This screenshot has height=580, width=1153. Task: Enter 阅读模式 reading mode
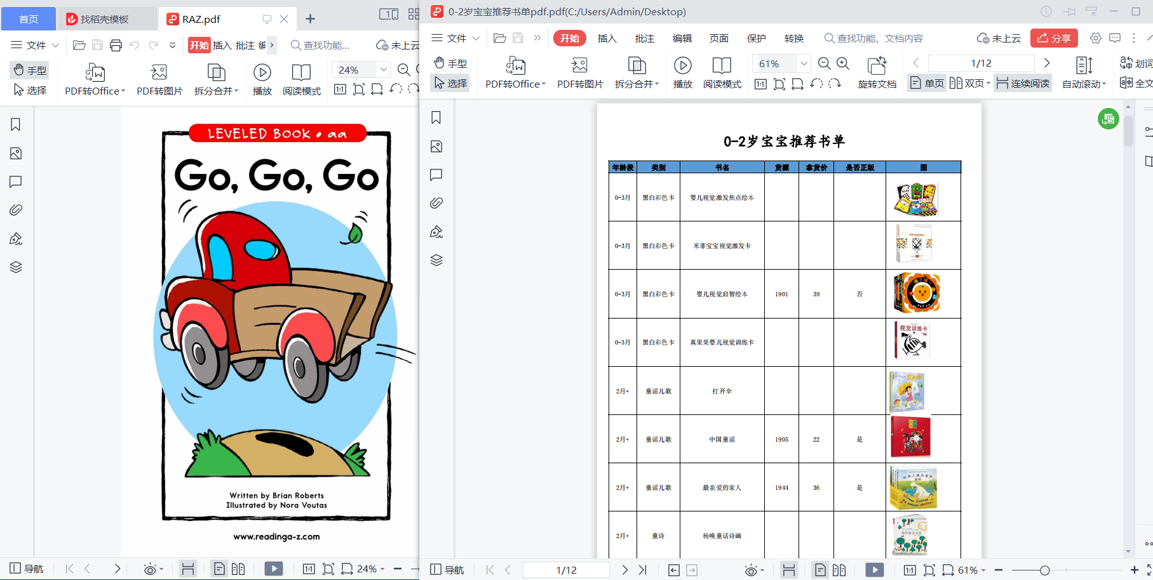pyautogui.click(x=722, y=73)
